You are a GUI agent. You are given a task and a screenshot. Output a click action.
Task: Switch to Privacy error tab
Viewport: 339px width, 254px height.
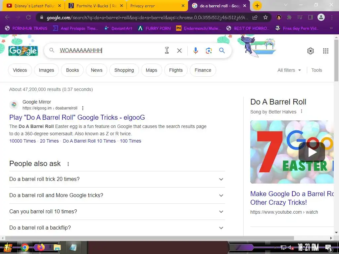157,6
